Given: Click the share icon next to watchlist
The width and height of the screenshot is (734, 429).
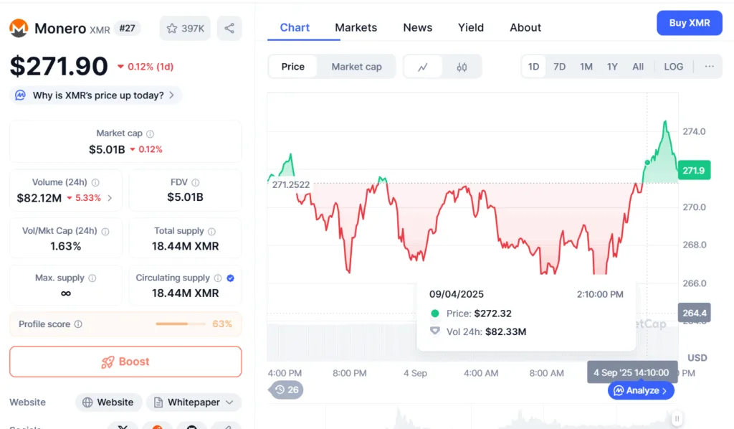Looking at the screenshot, I should [229, 29].
